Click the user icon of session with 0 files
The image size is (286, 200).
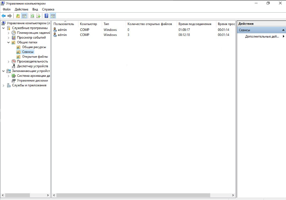tap(55, 30)
